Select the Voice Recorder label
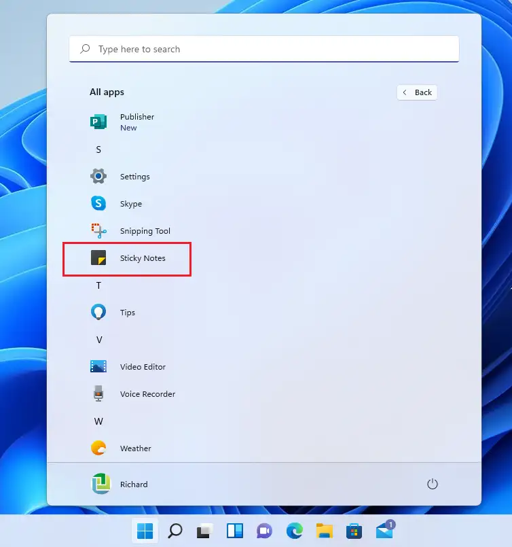 click(148, 394)
